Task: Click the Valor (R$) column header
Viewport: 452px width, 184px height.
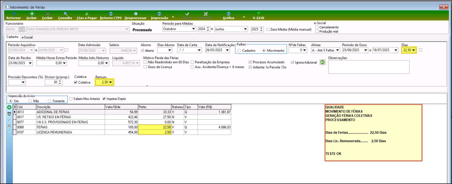Action: (214, 107)
